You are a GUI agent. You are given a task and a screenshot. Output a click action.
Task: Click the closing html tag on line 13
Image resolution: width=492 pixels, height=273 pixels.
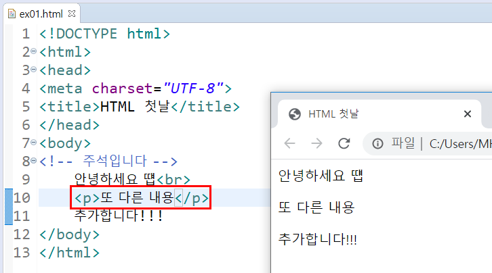[x=69, y=253]
